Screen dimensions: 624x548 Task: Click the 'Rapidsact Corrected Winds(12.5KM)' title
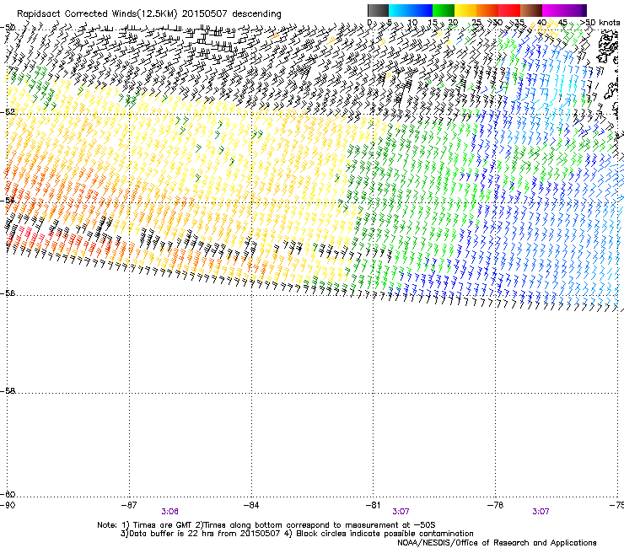pyautogui.click(x=97, y=14)
